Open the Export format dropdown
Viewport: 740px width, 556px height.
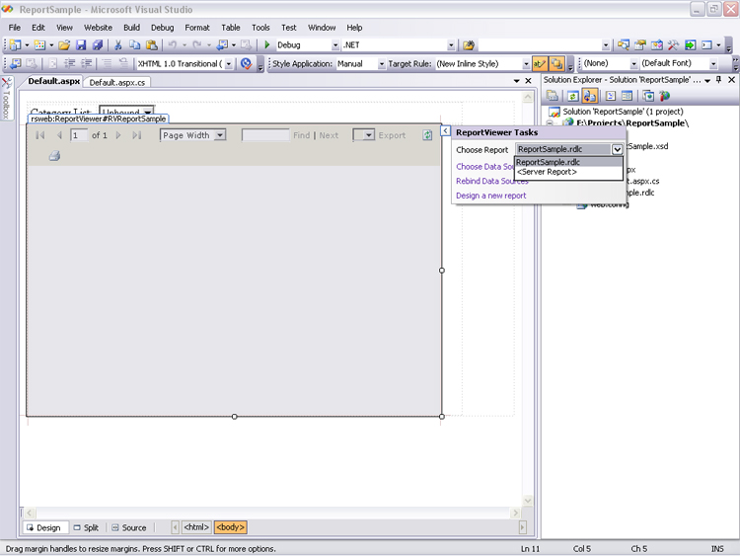tap(369, 135)
